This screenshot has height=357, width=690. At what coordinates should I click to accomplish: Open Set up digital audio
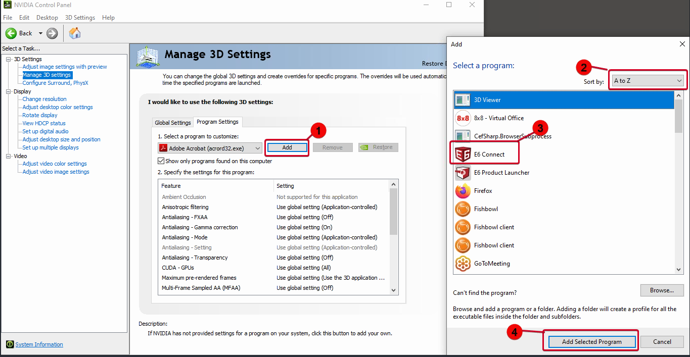(x=45, y=131)
